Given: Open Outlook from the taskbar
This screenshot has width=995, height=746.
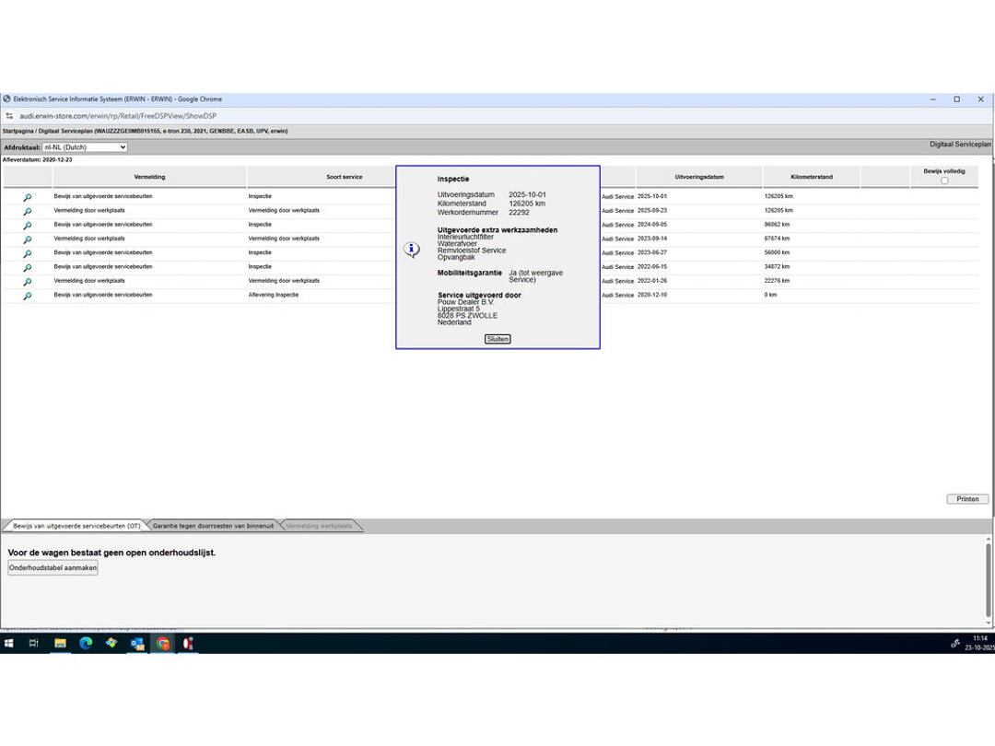Looking at the screenshot, I should (x=137, y=644).
